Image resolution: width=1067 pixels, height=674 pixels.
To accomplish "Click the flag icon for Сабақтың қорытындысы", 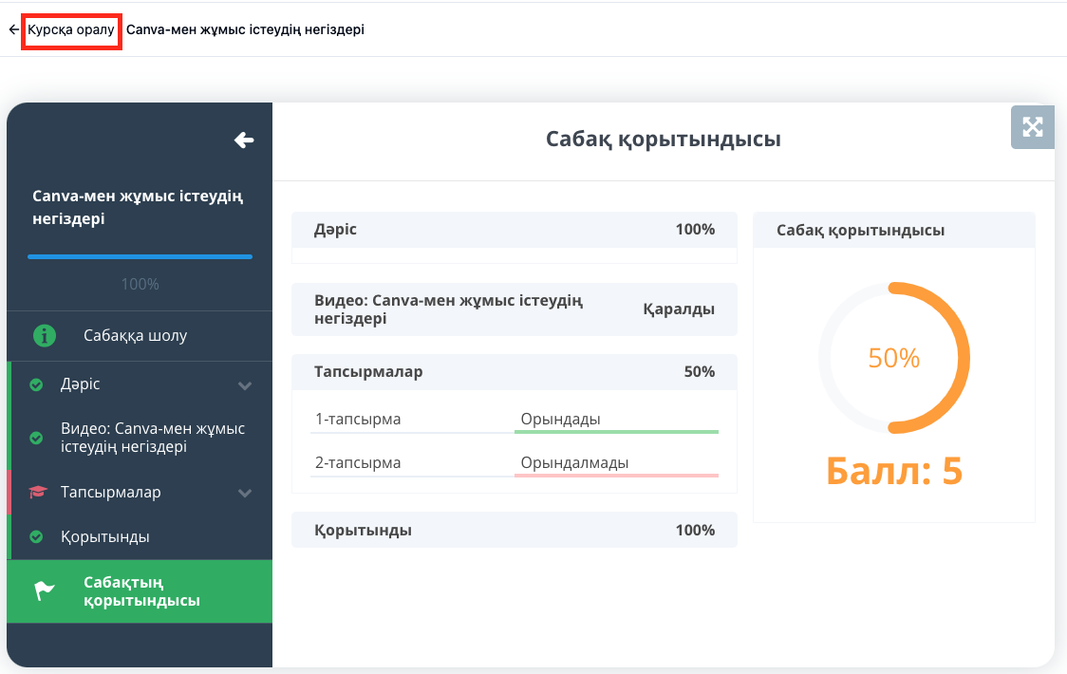I will (x=45, y=591).
